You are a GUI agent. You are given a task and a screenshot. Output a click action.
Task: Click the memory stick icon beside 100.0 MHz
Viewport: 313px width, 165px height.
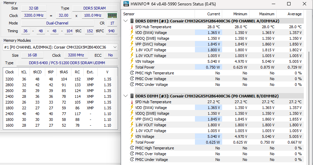pyautogui.click(x=112, y=15)
